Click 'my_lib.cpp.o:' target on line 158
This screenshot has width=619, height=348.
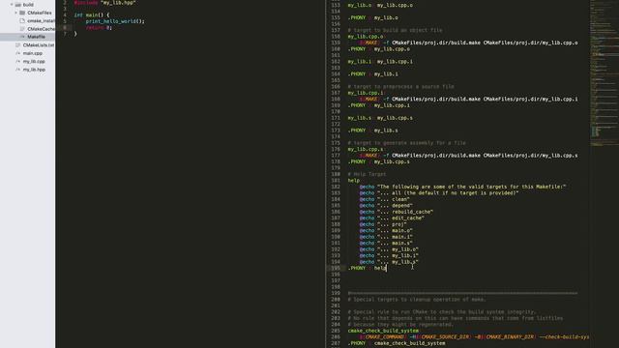point(366,37)
